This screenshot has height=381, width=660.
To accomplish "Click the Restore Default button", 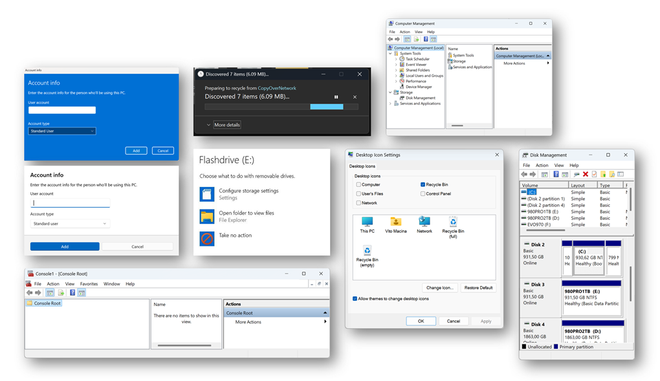I will pyautogui.click(x=478, y=288).
